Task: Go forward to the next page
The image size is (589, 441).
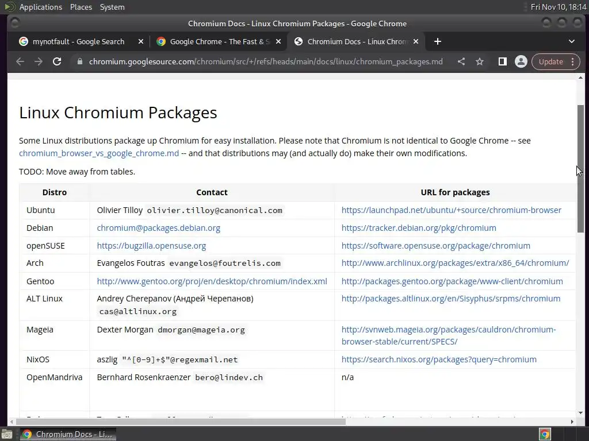Action: (39, 61)
